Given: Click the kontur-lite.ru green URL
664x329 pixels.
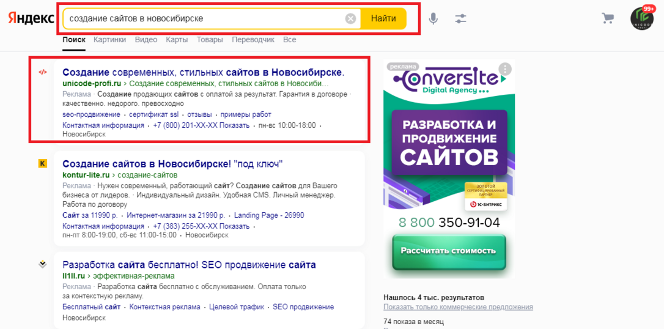Looking at the screenshot, I should coord(86,175).
